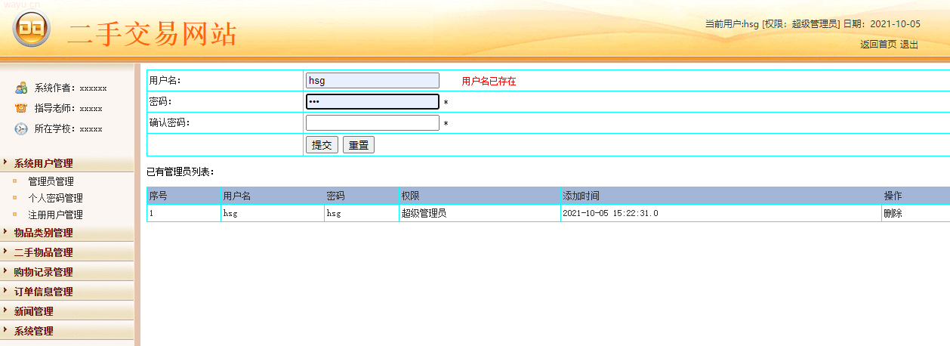Delete the hsg administrator row

click(x=893, y=213)
